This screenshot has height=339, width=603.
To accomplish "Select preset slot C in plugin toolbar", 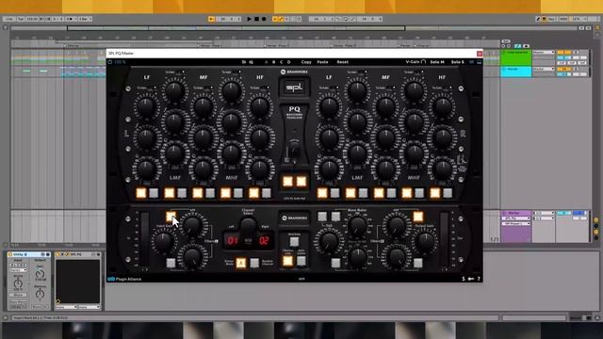I will (x=281, y=62).
